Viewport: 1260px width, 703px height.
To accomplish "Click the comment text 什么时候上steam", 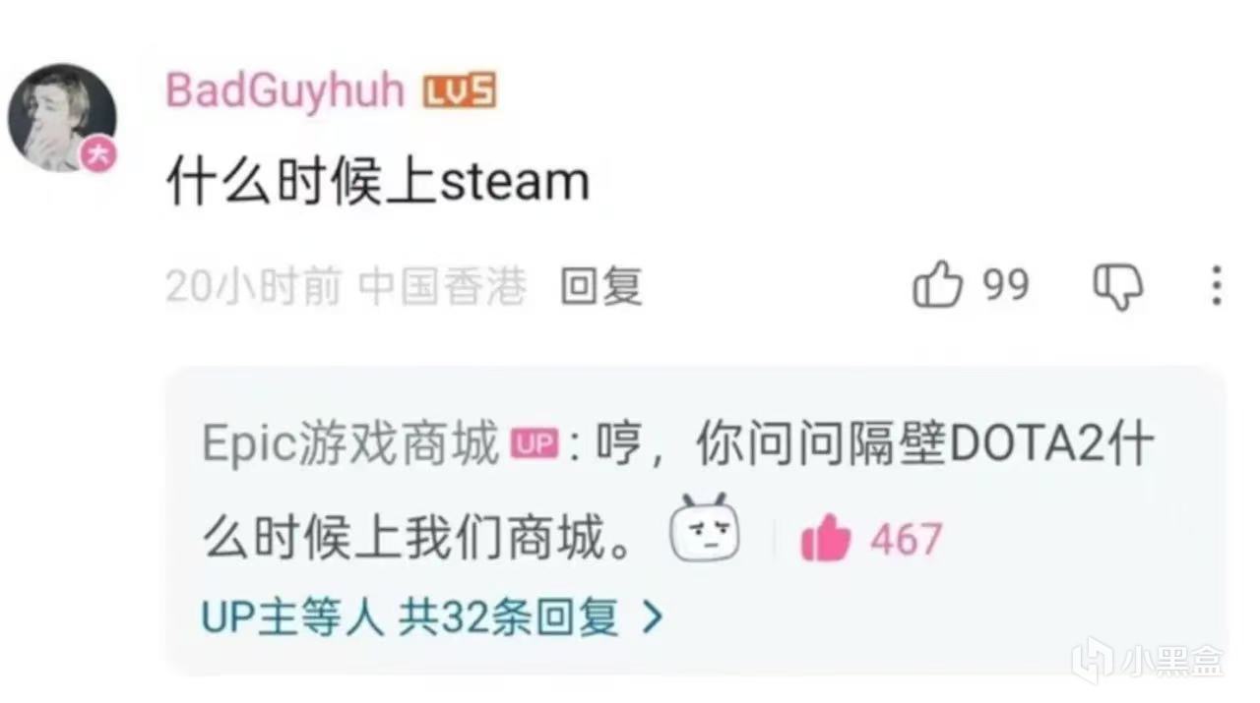I will tap(377, 183).
